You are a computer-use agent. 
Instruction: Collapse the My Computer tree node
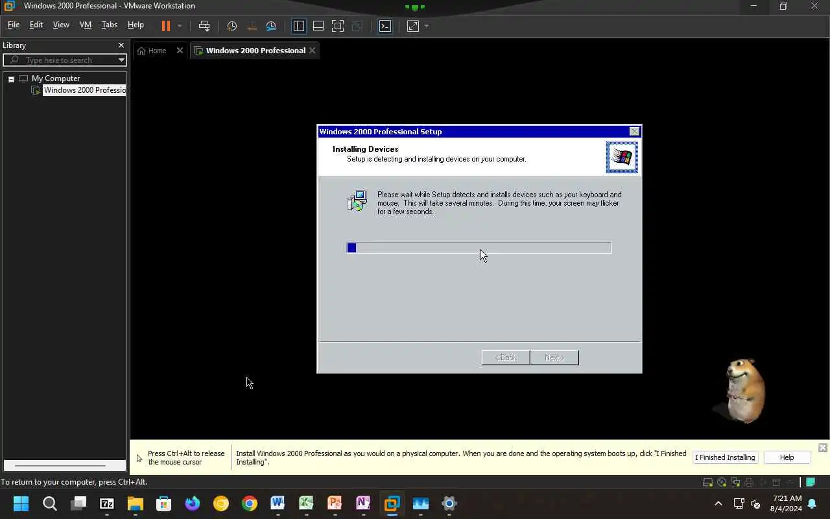click(11, 78)
